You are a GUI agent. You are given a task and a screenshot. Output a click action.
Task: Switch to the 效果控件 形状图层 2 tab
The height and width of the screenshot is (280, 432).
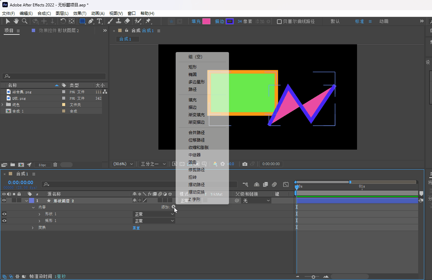coord(59,31)
